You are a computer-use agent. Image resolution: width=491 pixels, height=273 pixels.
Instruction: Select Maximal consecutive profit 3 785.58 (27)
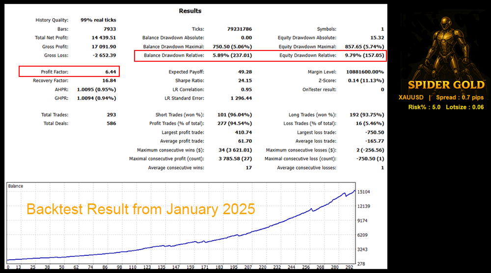pyautogui.click(x=235, y=159)
